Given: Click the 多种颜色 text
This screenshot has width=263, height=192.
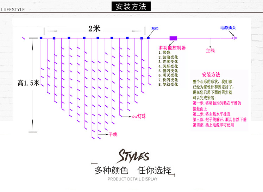Looking at the screenshot, I should coord(112,171).
